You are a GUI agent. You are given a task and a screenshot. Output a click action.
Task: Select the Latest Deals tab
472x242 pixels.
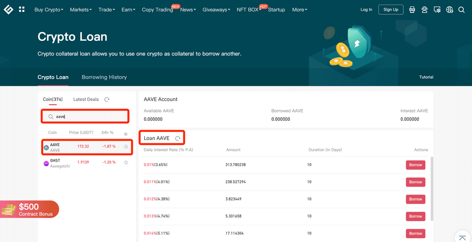pyautogui.click(x=86, y=99)
